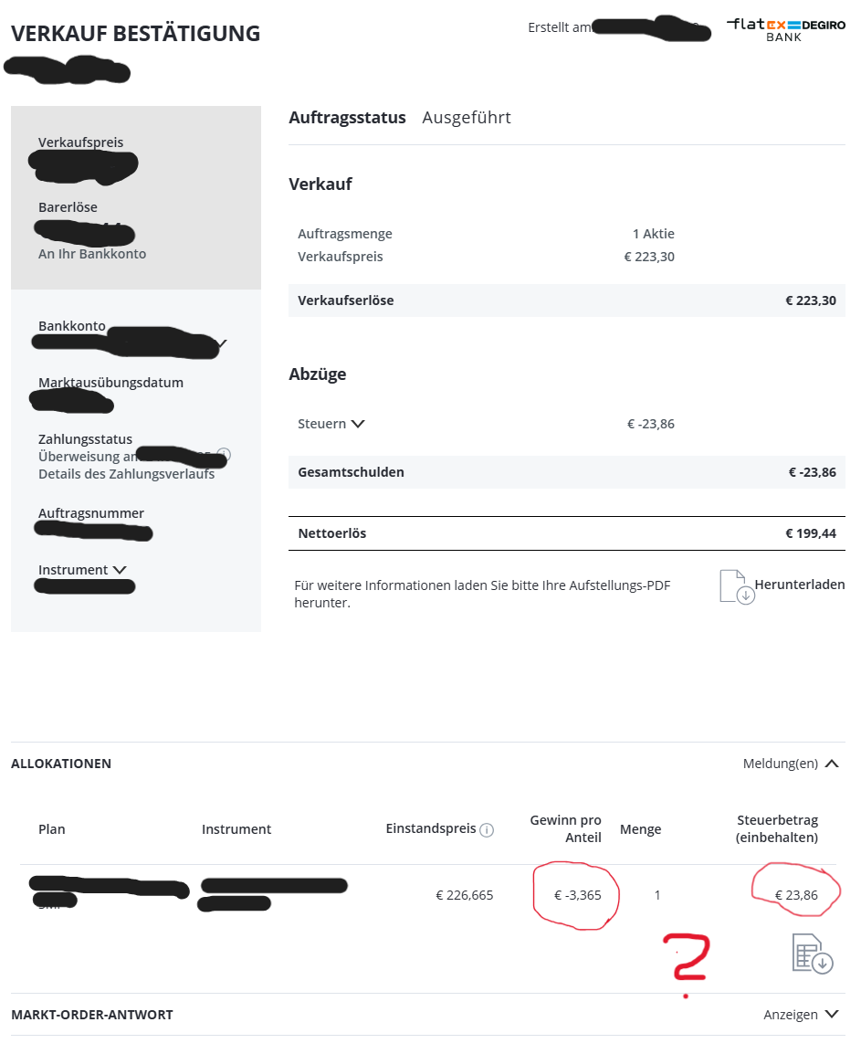
Task: Download the allocation spreadsheet via table icon
Action: pyautogui.click(x=812, y=954)
